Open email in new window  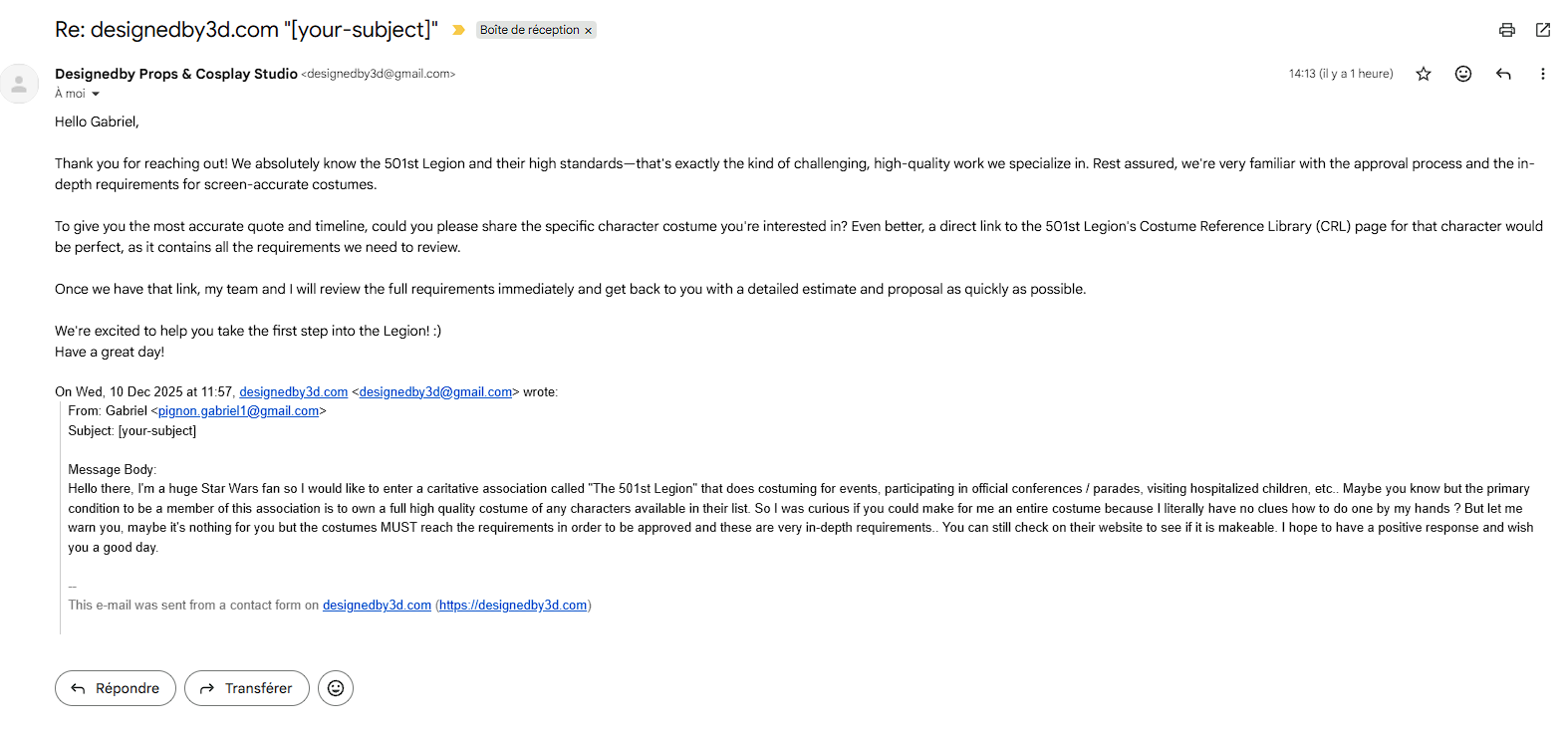[x=1542, y=30]
